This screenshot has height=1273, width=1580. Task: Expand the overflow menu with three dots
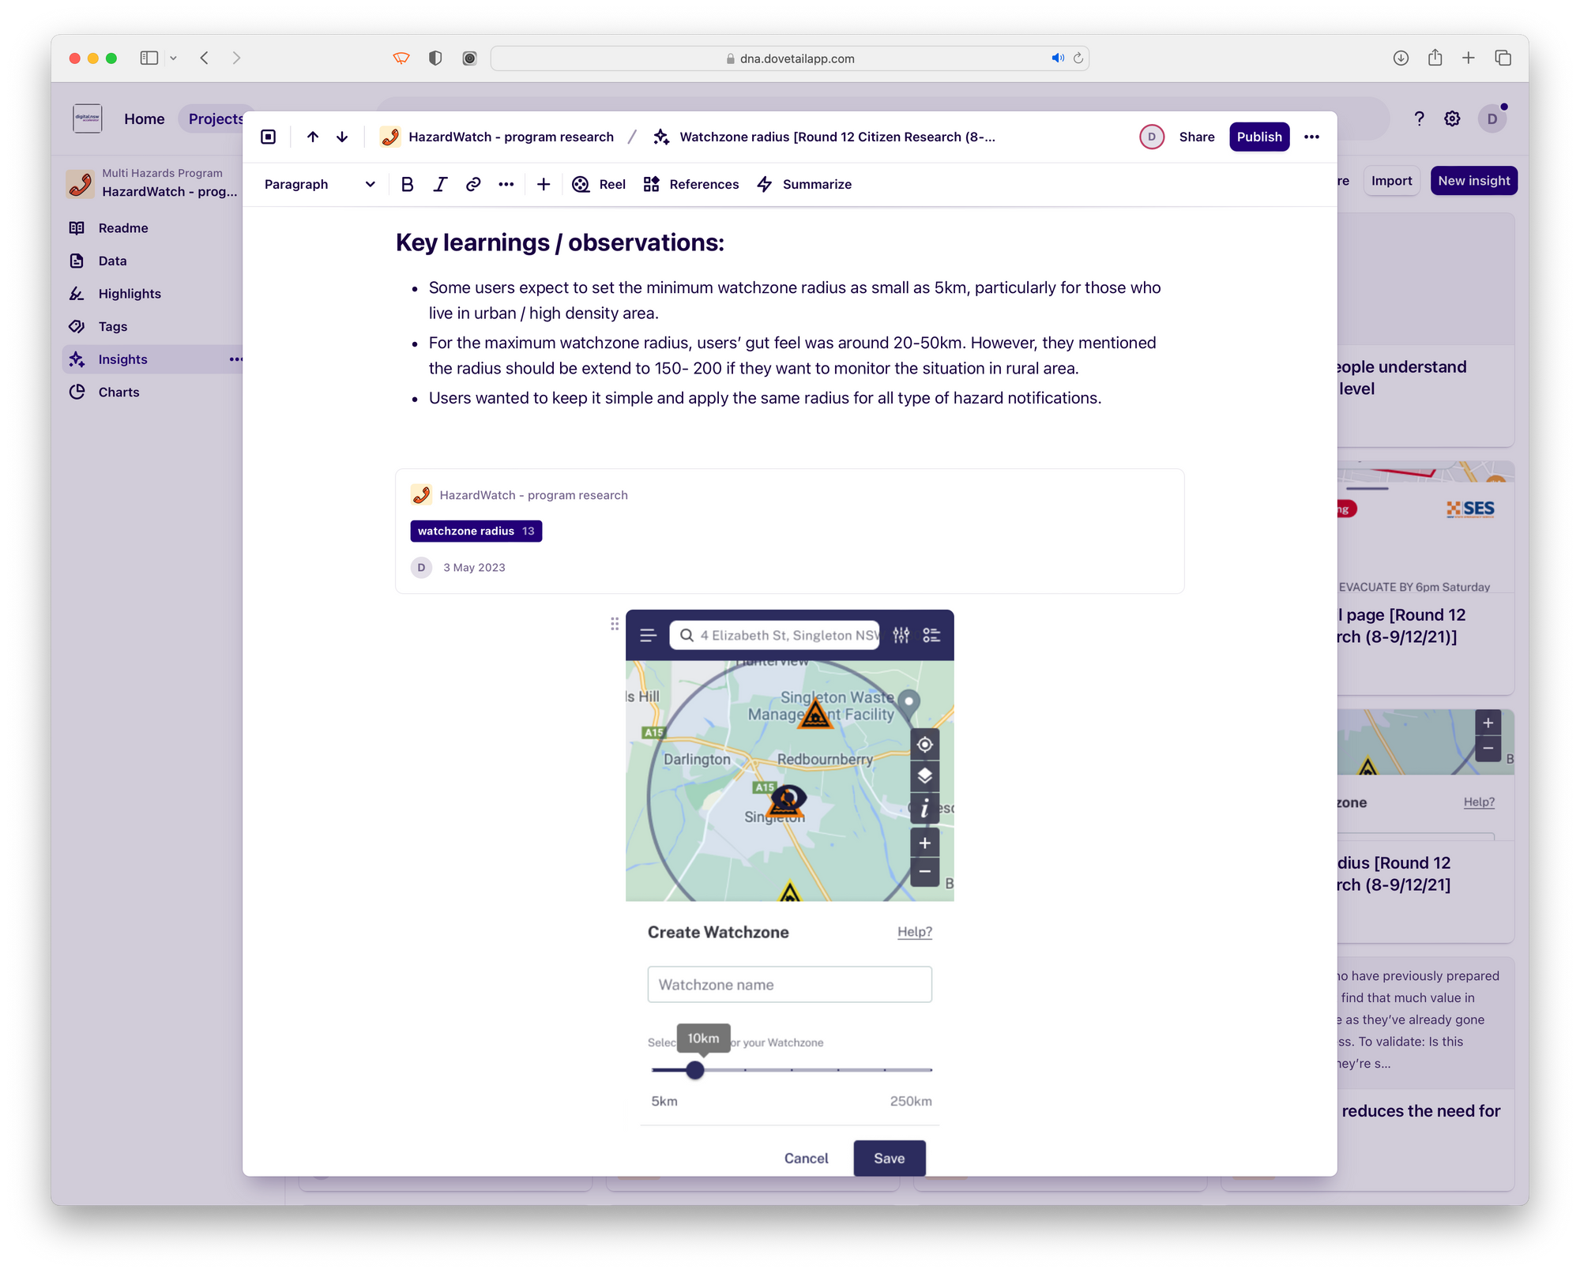(x=1312, y=137)
